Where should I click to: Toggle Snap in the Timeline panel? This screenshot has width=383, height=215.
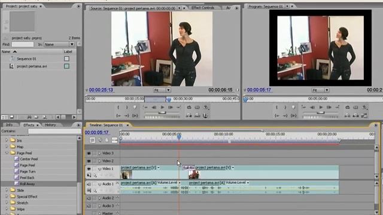point(93,140)
